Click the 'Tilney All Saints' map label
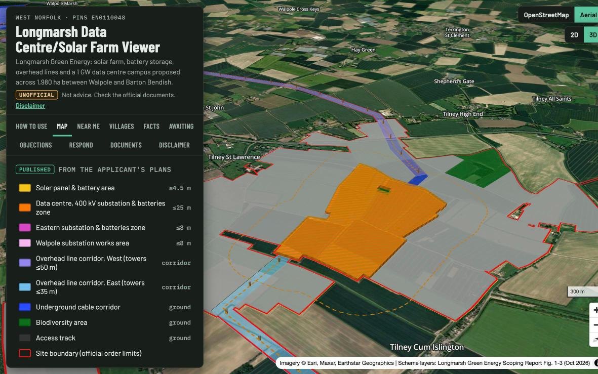Image resolution: width=598 pixels, height=374 pixels. pyautogui.click(x=551, y=99)
